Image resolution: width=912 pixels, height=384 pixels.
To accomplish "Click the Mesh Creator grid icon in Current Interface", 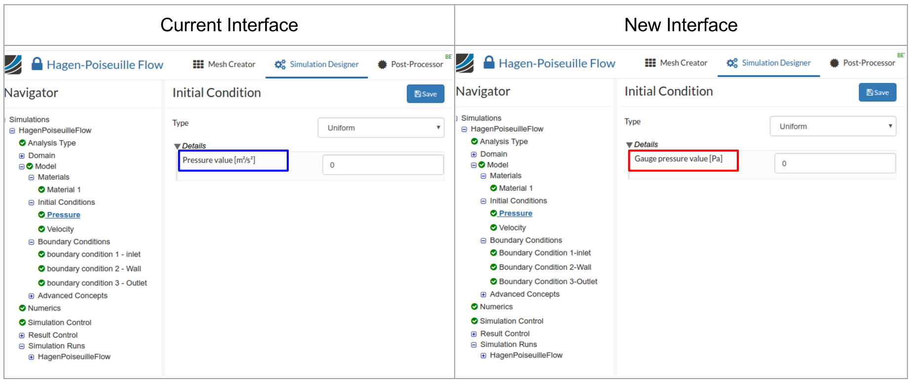I will pos(198,64).
